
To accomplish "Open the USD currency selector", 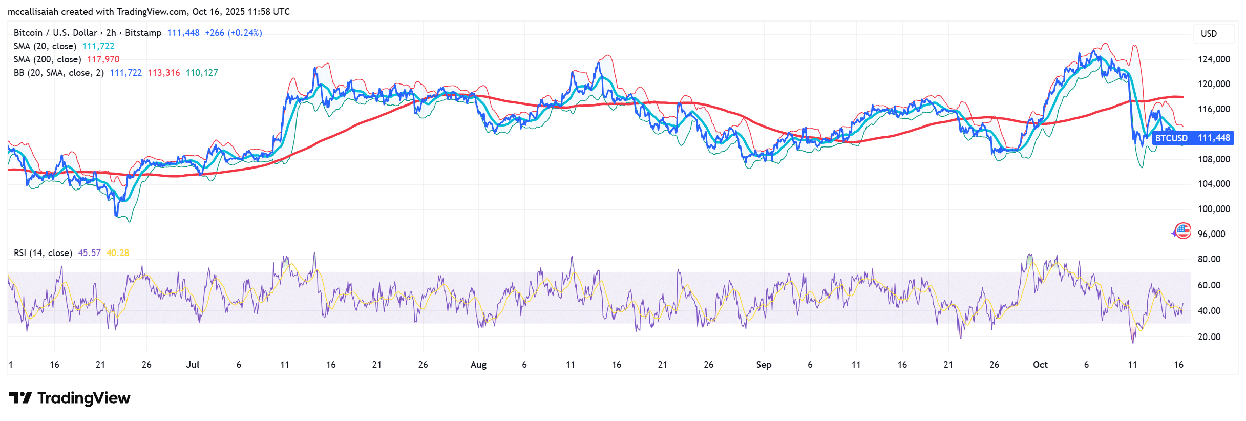I will point(1209,34).
